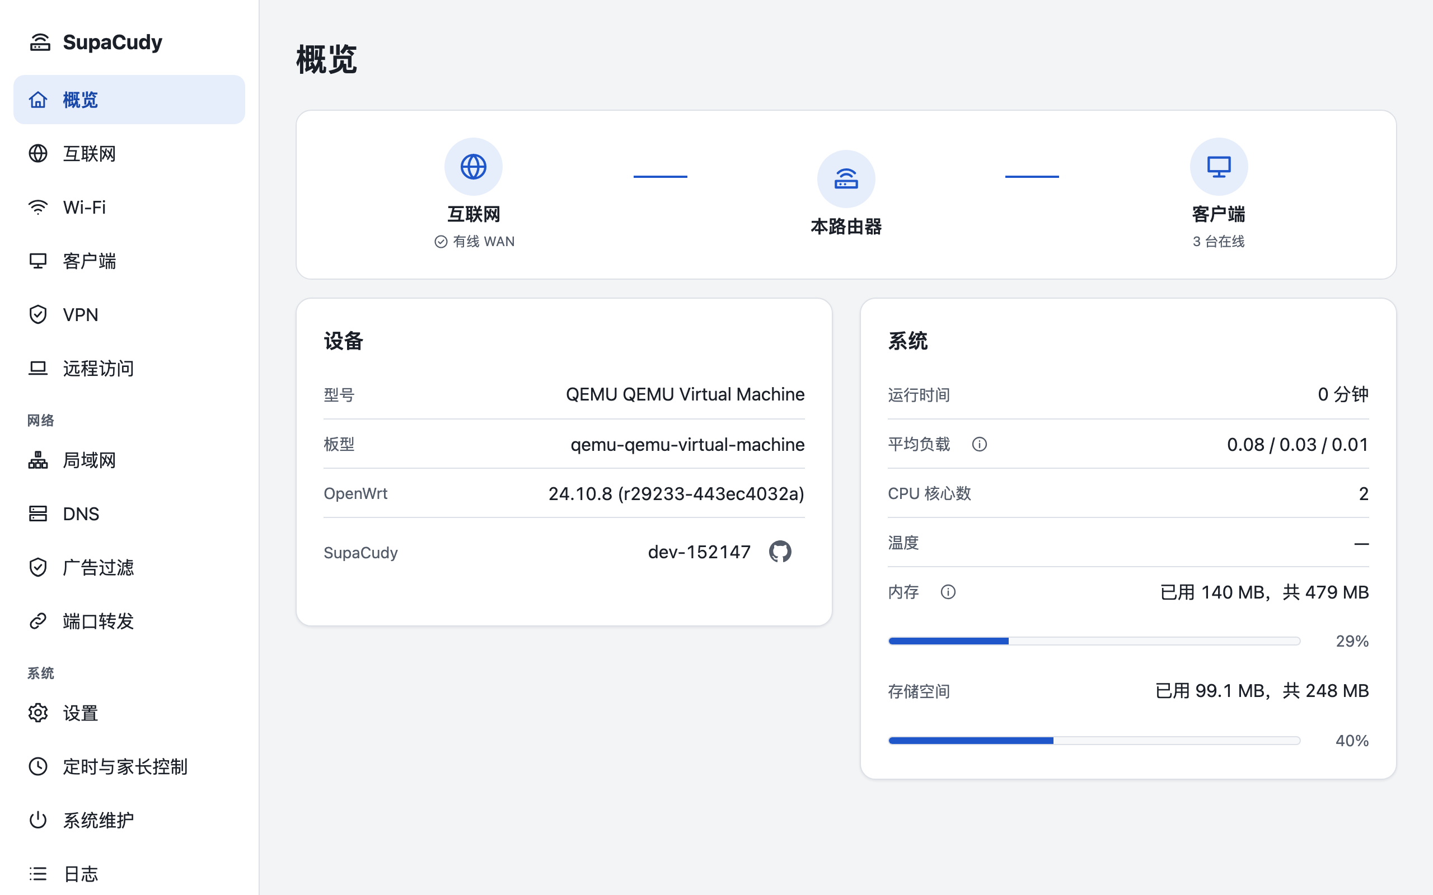Open 定时与家长控制 in the sidebar

tap(129, 766)
